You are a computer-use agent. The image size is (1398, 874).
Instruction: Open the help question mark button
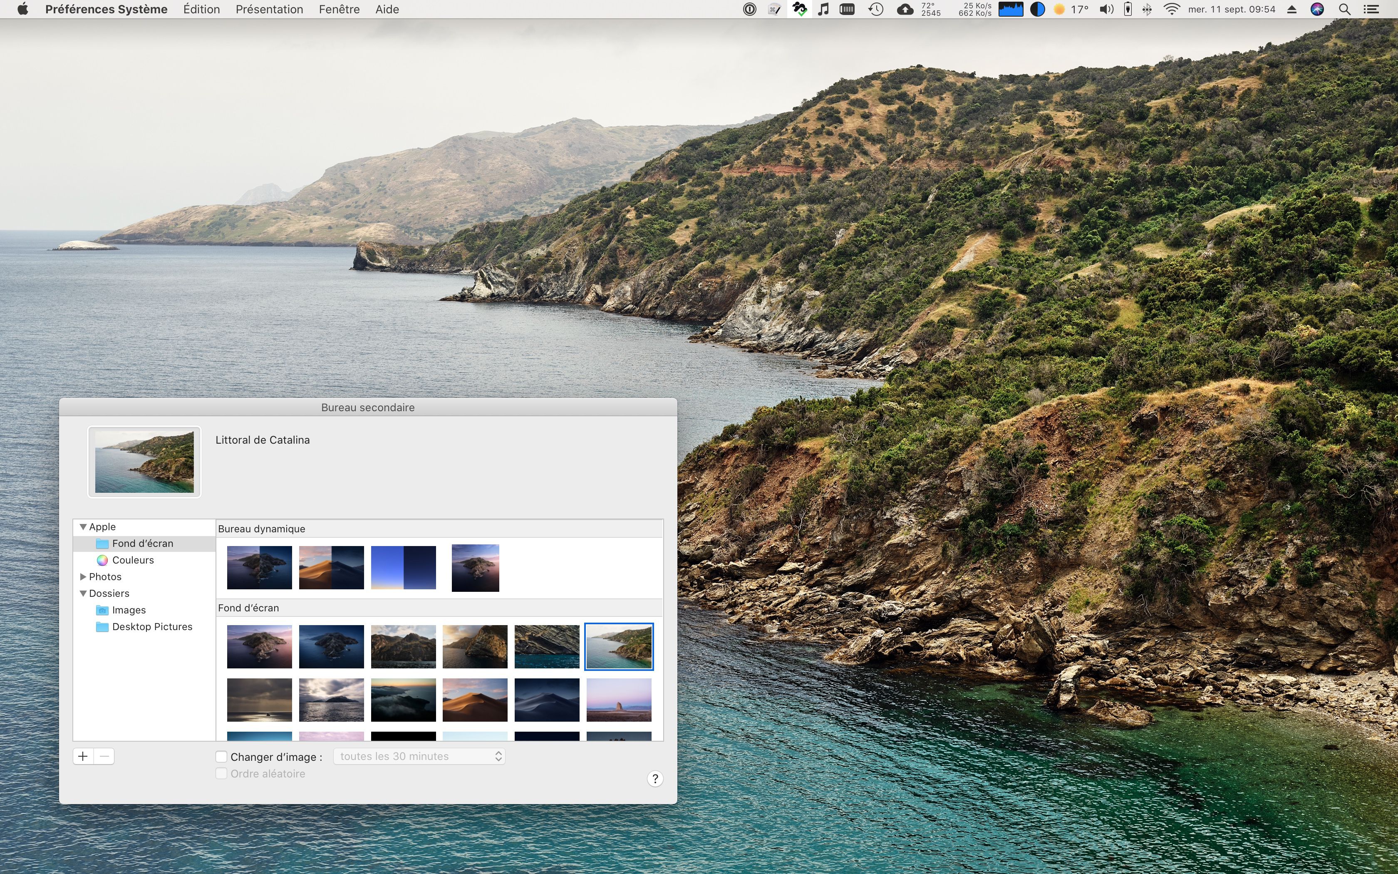click(x=654, y=779)
